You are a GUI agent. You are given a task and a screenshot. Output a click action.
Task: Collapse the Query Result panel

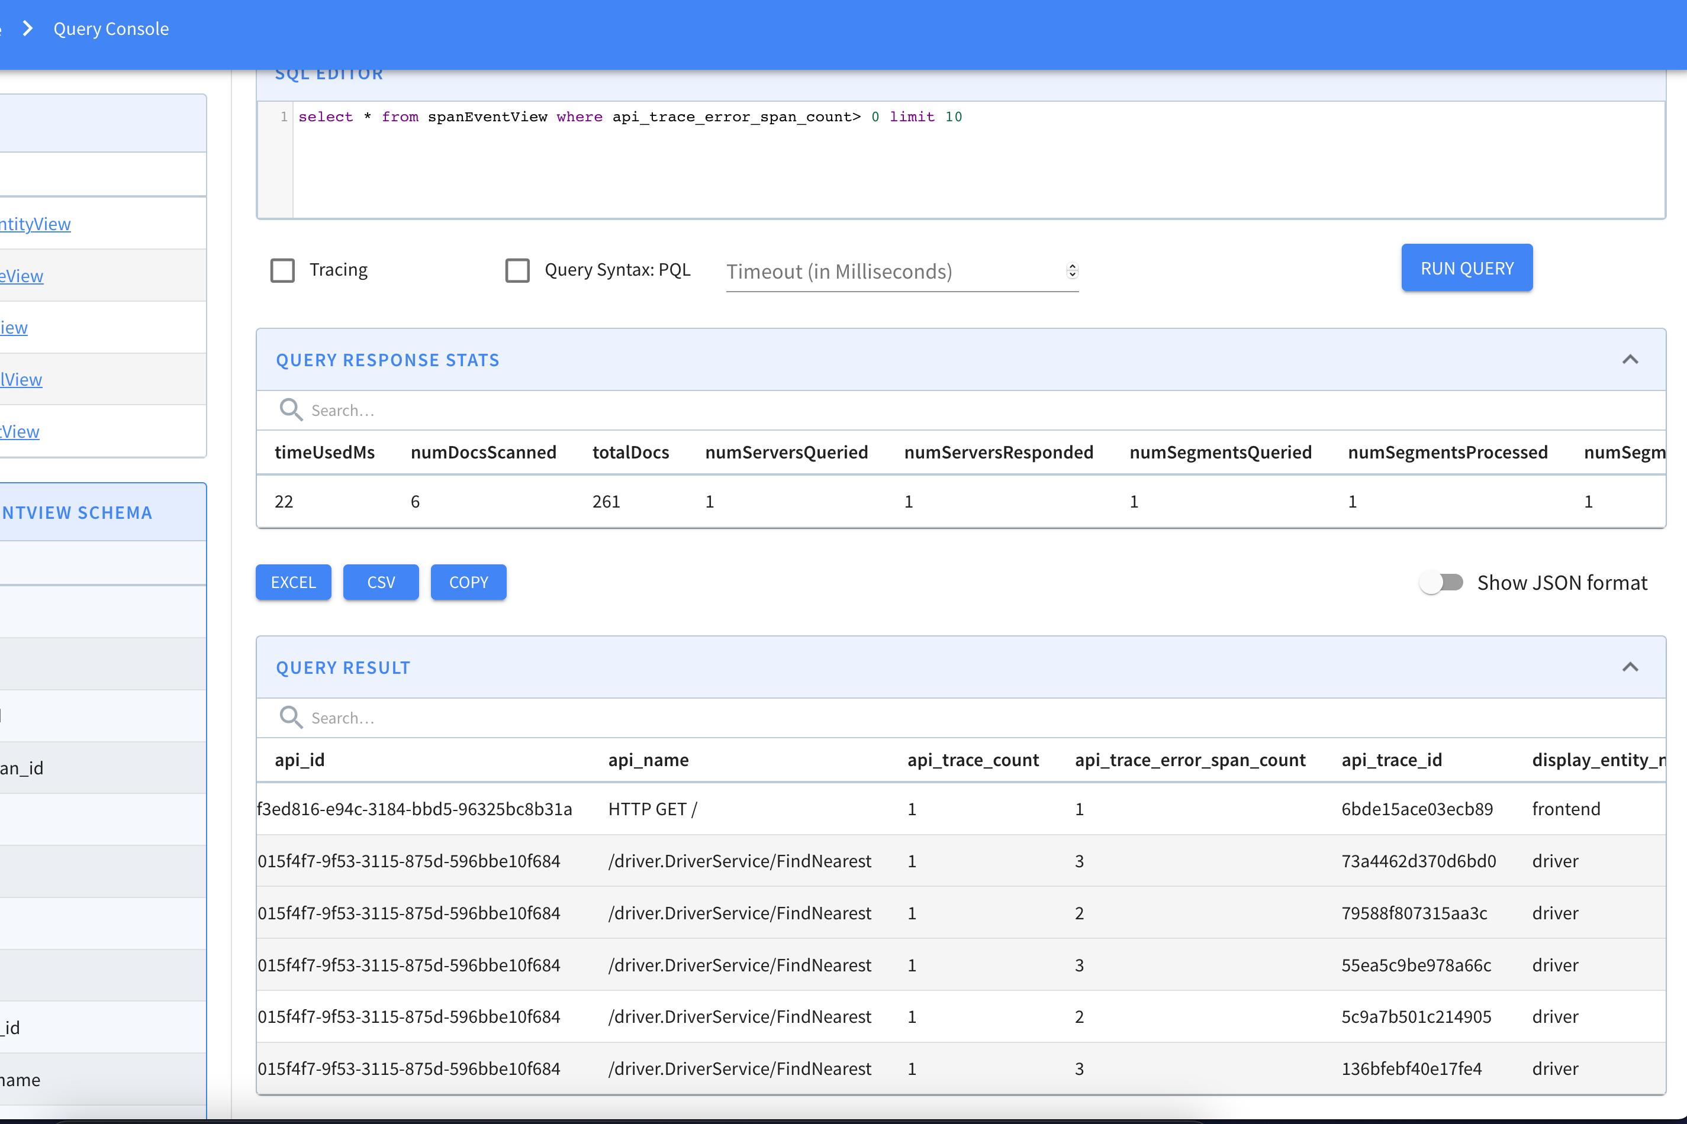tap(1630, 667)
